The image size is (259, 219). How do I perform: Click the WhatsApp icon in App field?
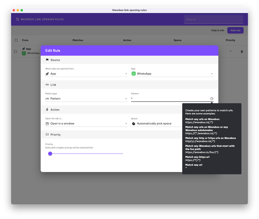(134, 74)
